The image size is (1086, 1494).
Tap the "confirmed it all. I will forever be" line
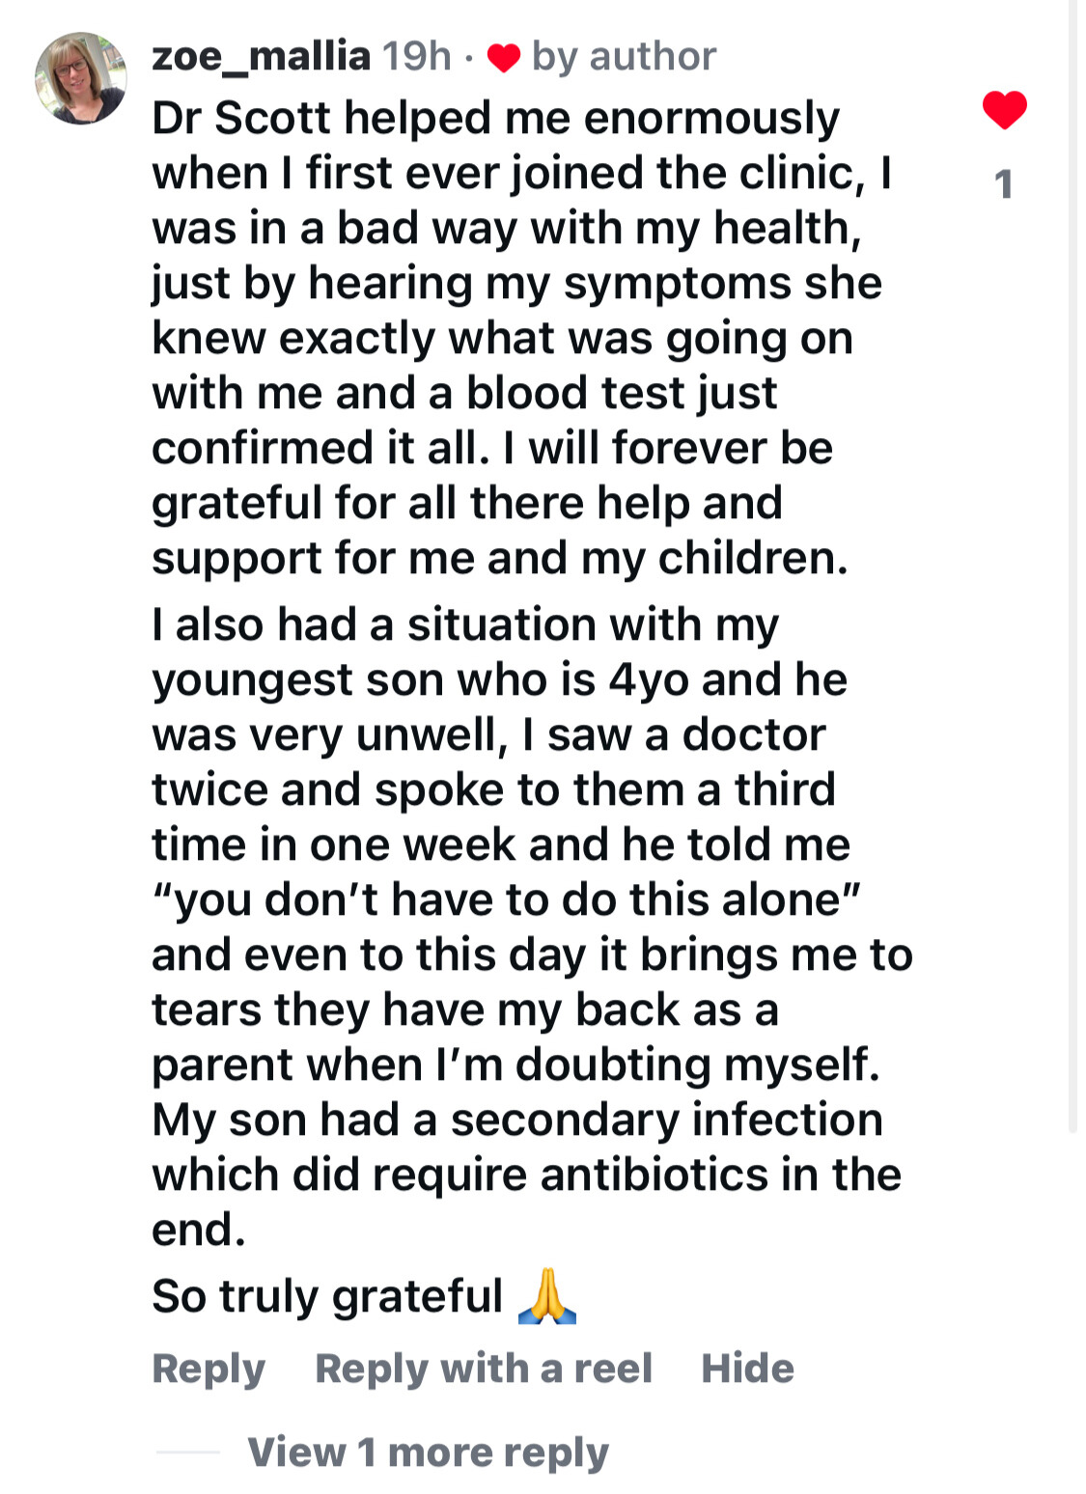click(491, 448)
